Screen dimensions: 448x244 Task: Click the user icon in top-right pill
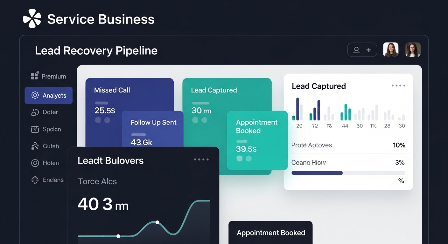(356, 50)
